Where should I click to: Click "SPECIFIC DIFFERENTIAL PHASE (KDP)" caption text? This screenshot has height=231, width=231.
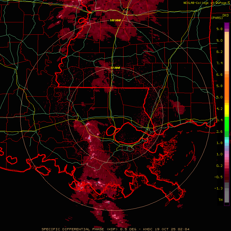80,229
